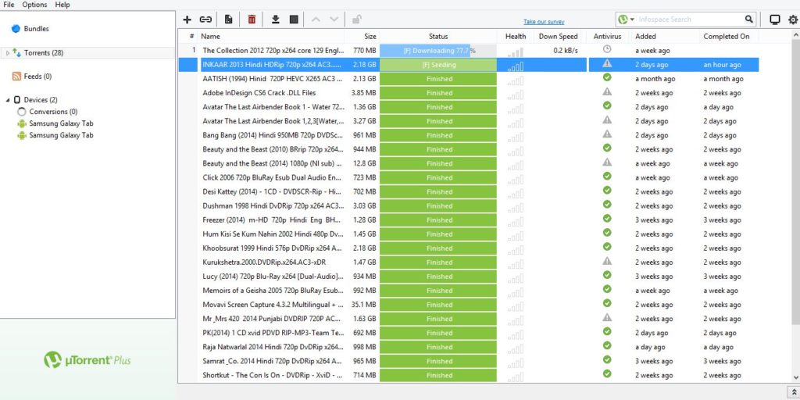Select Feeds (0) in the sidebar
This screenshot has height=400, width=800.
point(37,77)
